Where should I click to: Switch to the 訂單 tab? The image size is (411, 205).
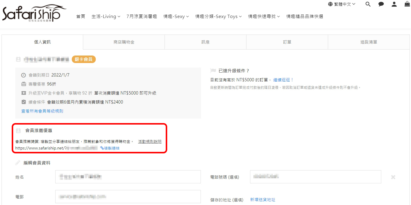click(x=287, y=42)
